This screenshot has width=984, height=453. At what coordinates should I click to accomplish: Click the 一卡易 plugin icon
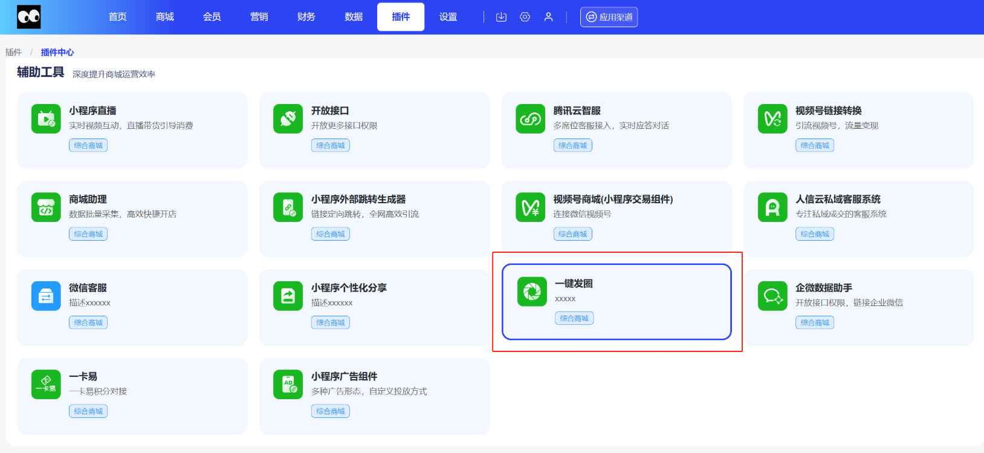click(46, 385)
